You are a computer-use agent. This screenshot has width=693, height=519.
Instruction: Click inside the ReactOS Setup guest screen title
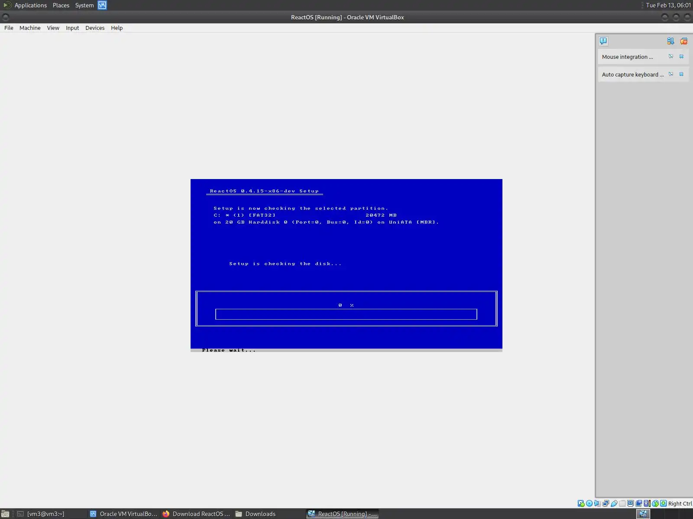[264, 191]
